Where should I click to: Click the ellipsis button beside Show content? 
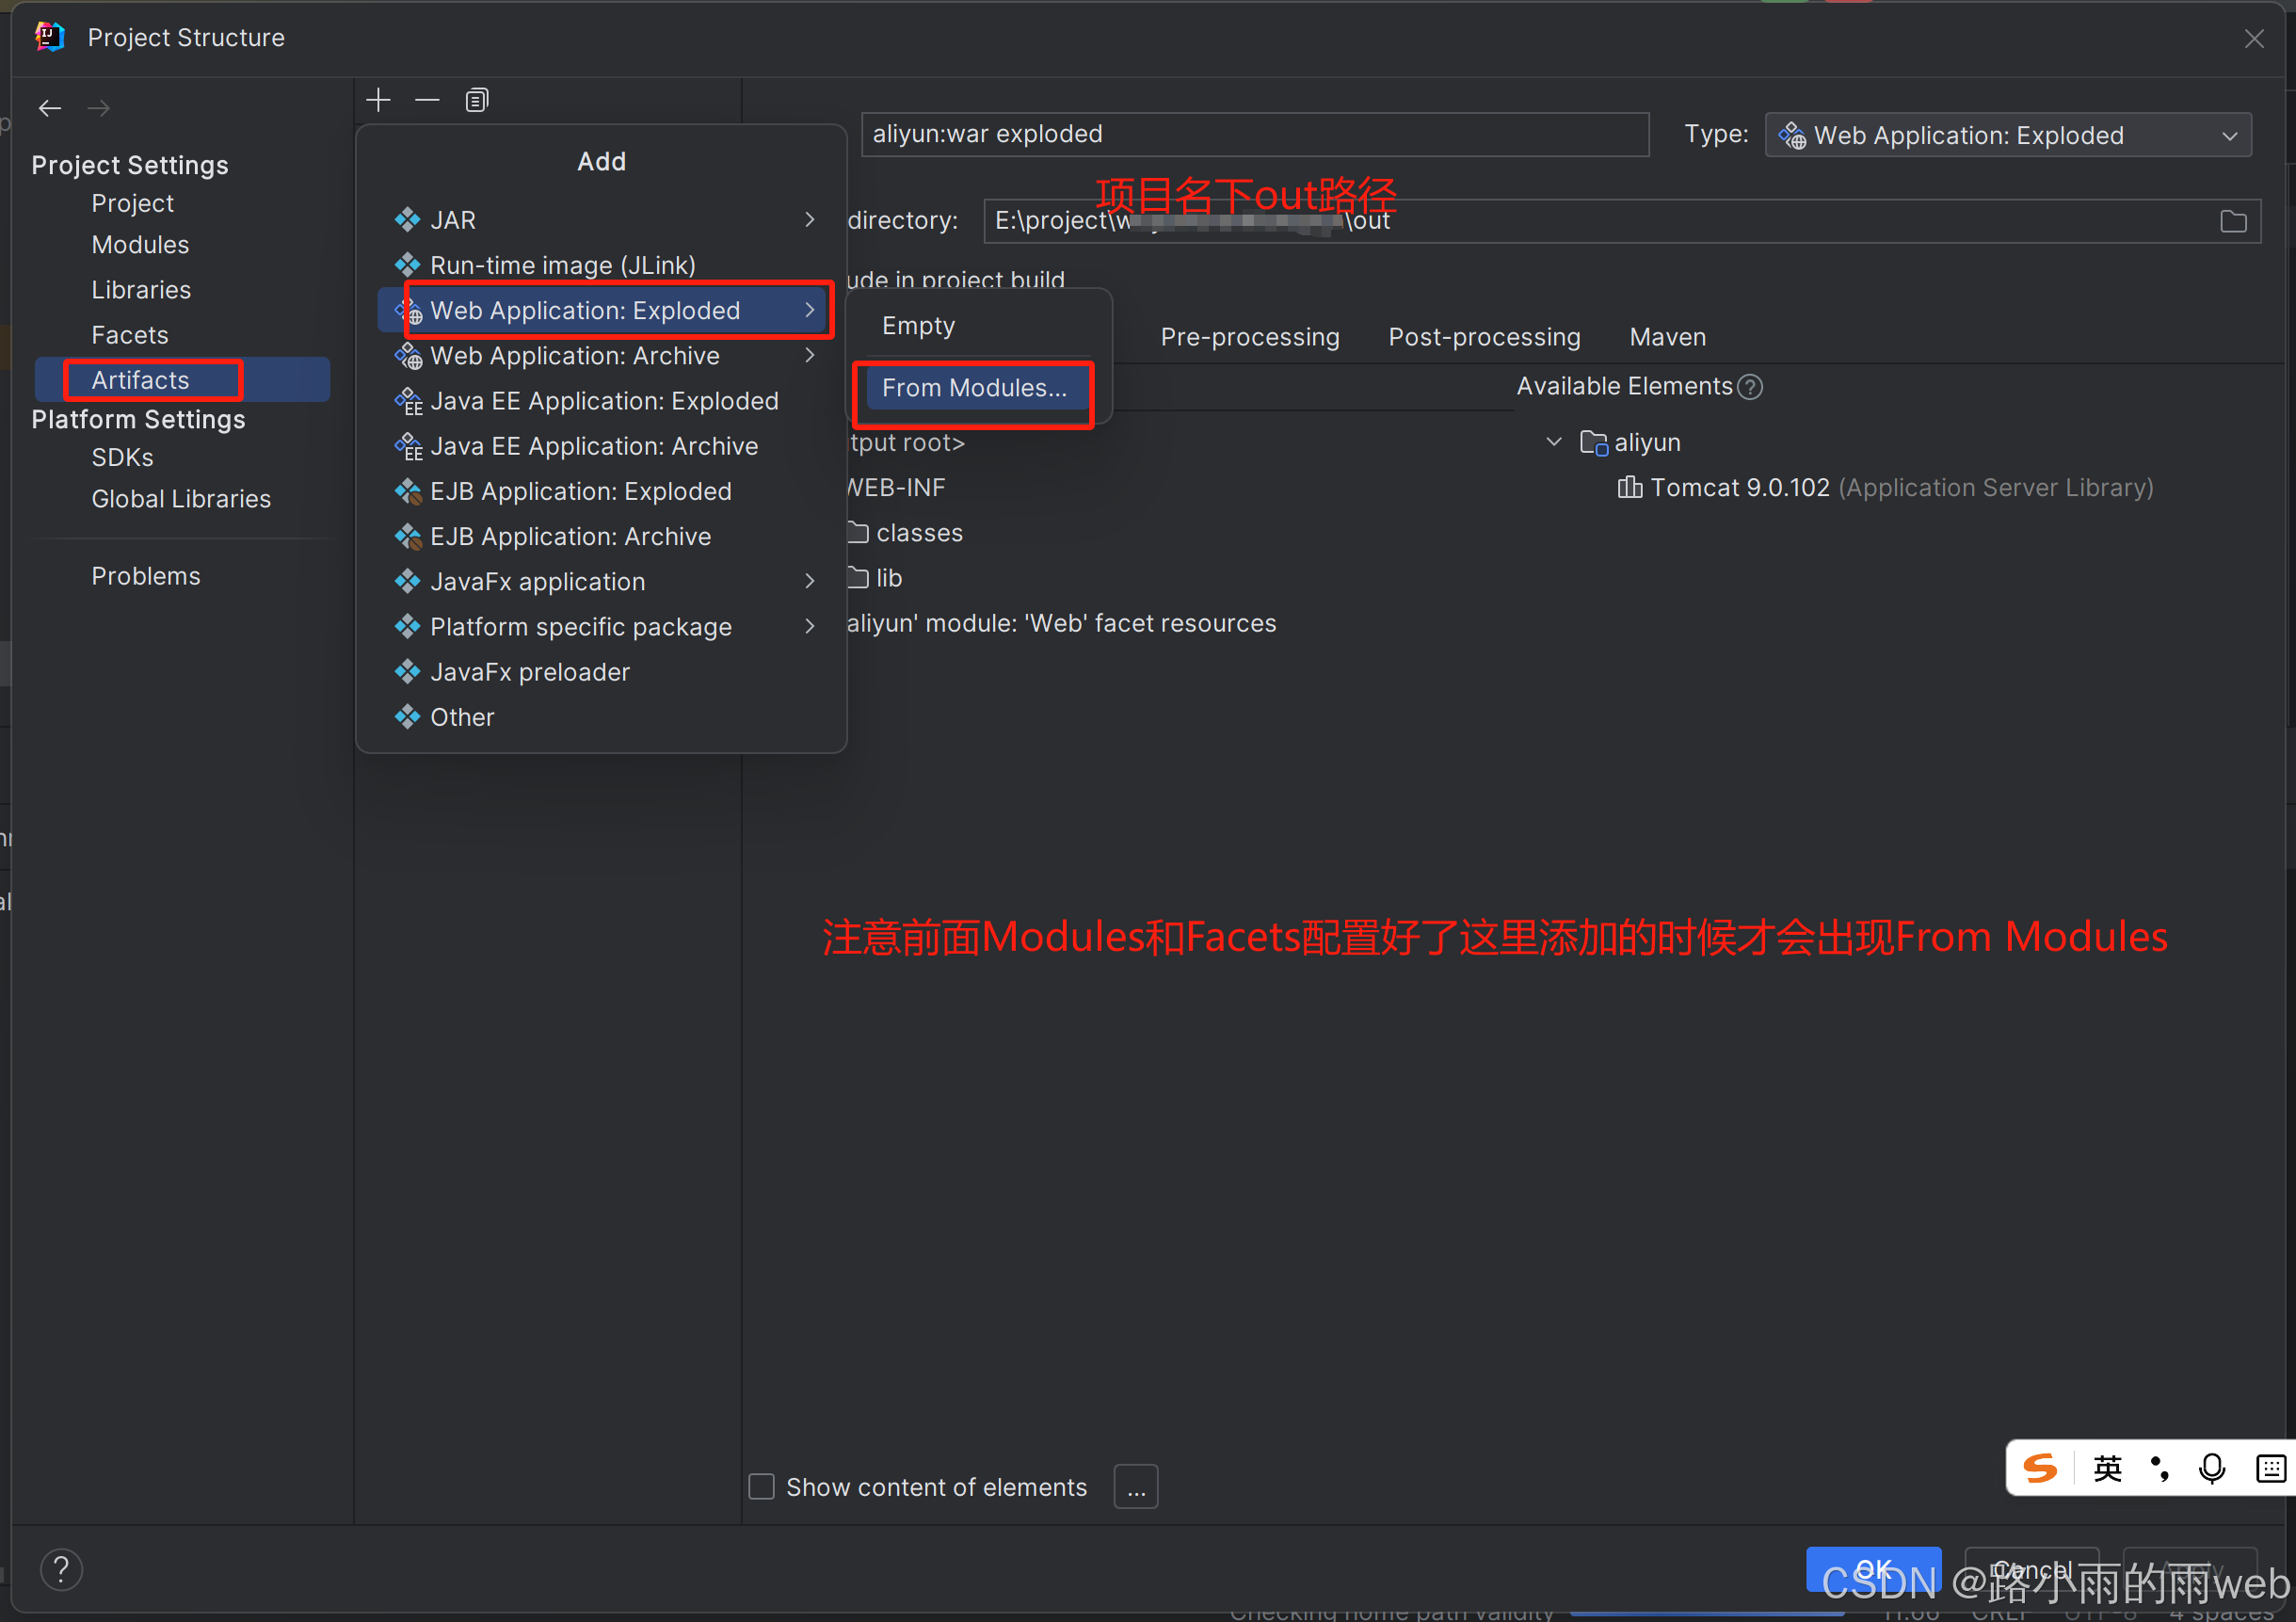(1136, 1487)
